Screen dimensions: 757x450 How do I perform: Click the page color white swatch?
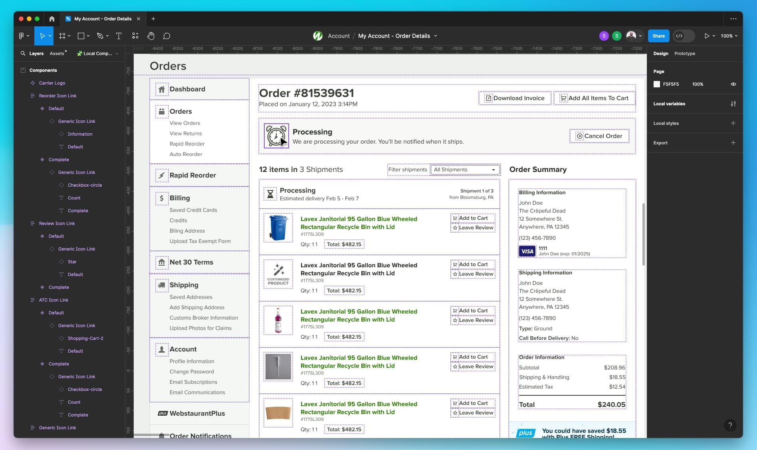tap(656, 84)
